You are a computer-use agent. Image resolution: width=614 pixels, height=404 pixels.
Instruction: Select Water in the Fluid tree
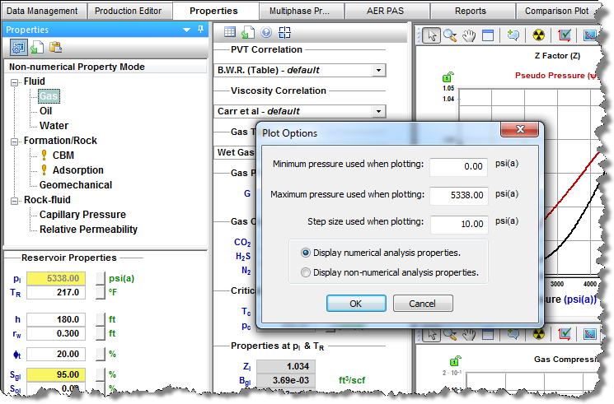point(54,126)
